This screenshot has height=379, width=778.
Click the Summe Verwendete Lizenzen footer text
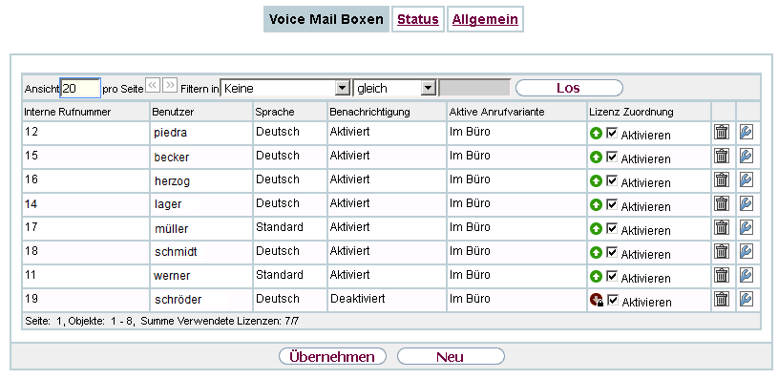pyautogui.click(x=220, y=322)
